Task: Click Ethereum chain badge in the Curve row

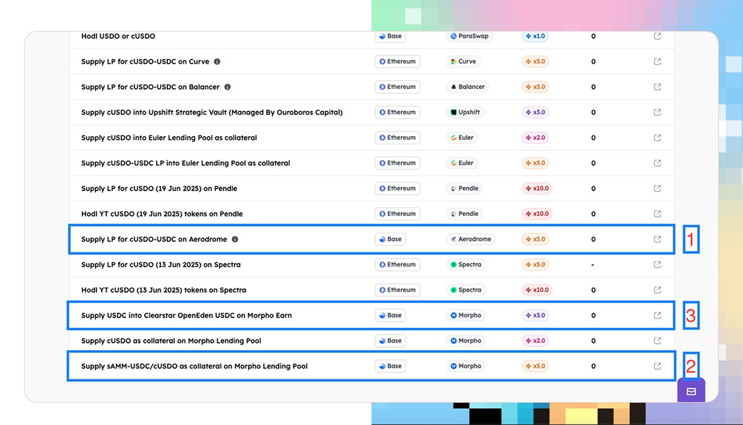Action: click(x=398, y=61)
